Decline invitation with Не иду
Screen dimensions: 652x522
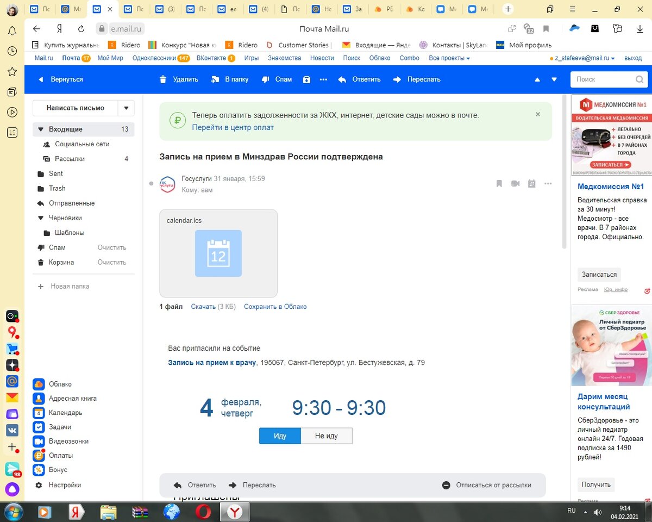327,436
